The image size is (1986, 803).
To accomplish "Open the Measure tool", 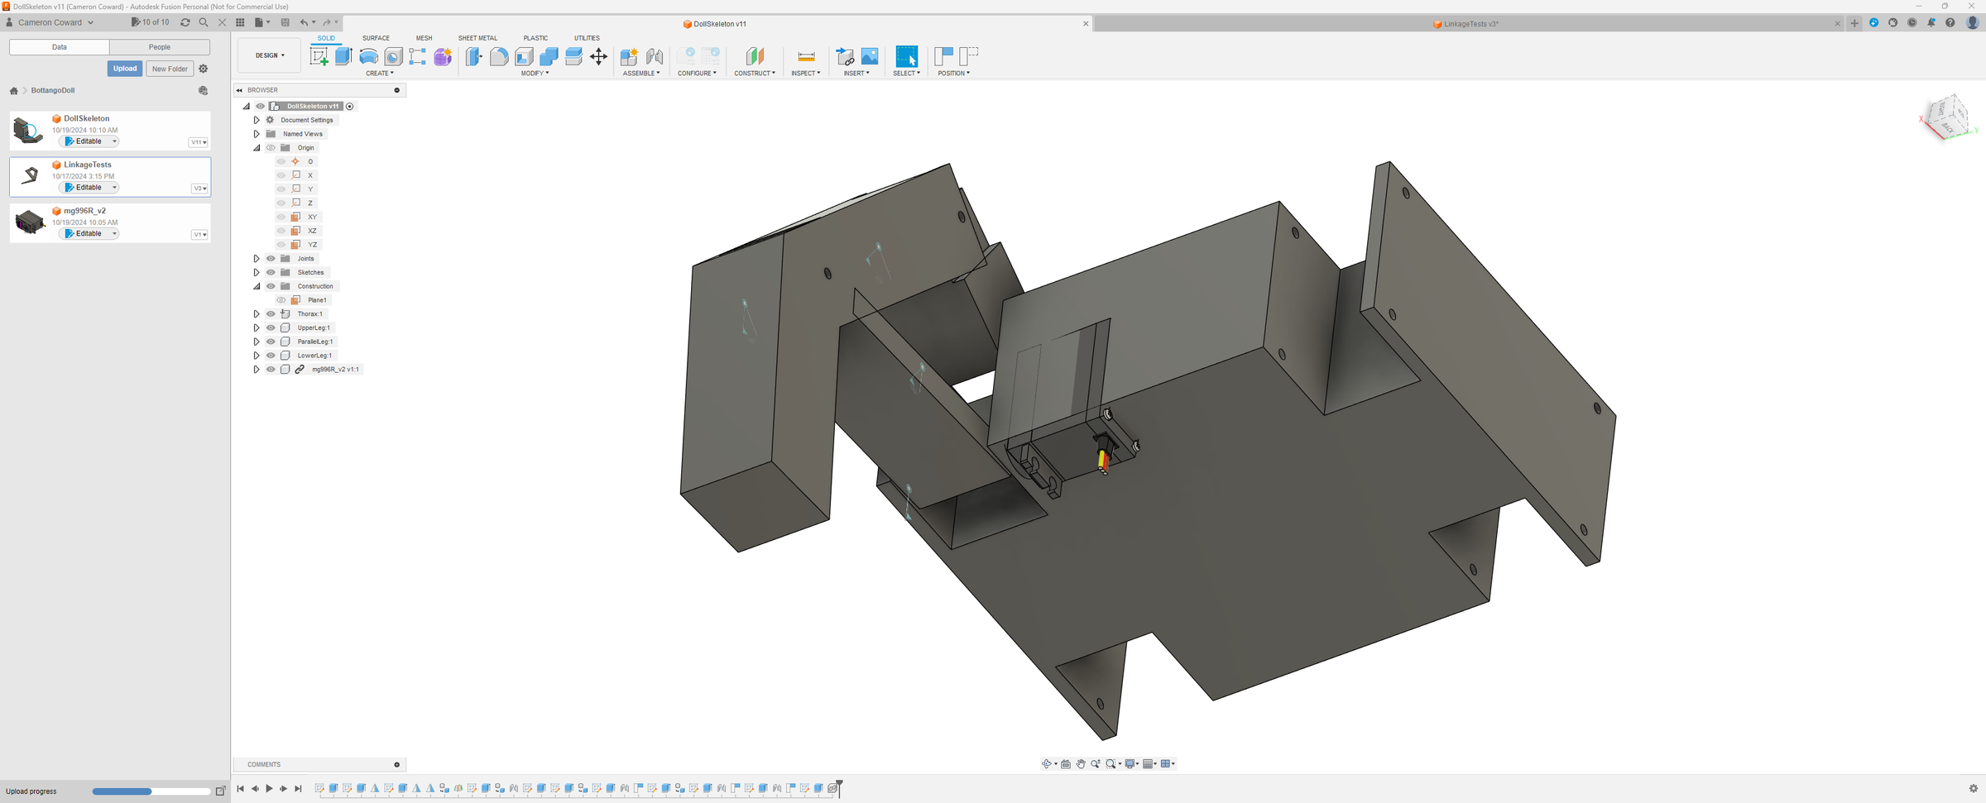I will [806, 56].
